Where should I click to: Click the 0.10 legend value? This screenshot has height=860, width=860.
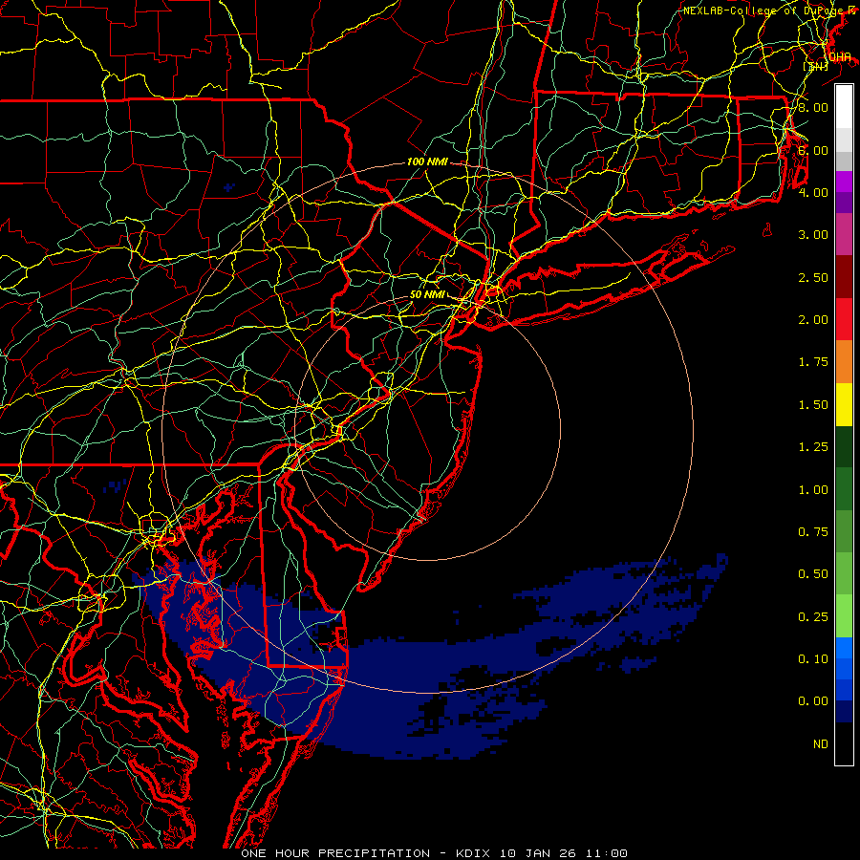coord(813,659)
